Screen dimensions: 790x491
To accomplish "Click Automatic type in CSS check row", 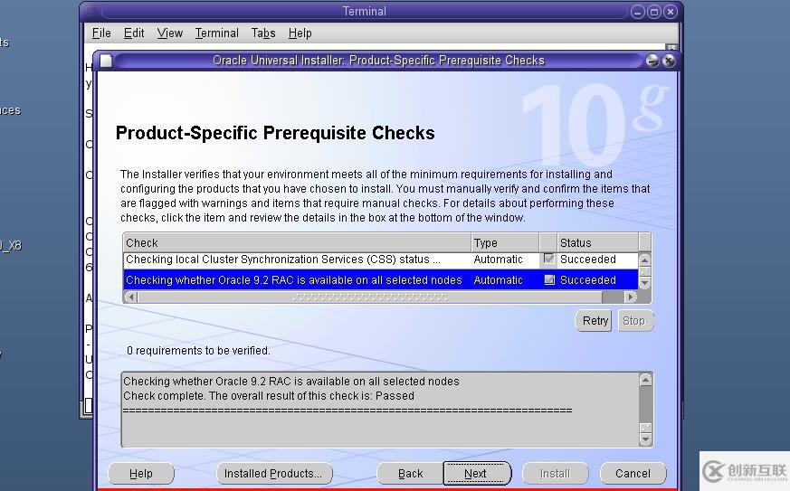I will [498, 260].
